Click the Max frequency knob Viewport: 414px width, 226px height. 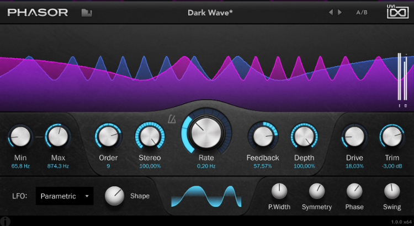pos(58,137)
